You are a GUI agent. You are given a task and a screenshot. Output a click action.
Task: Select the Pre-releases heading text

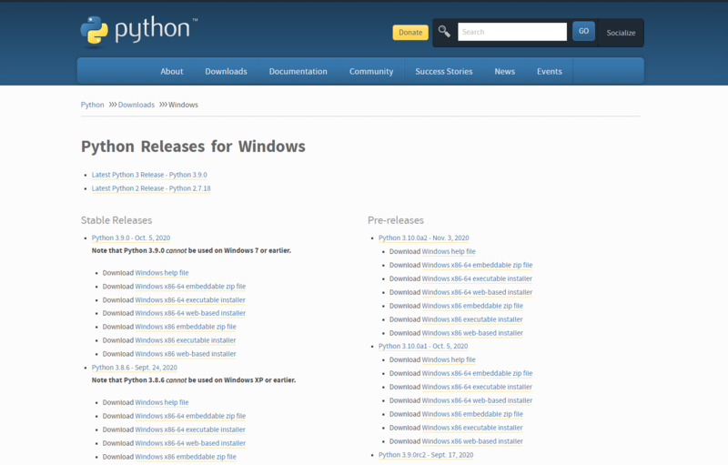pyautogui.click(x=396, y=220)
